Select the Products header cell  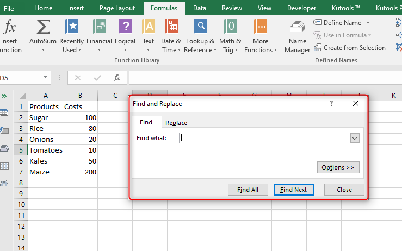45,107
